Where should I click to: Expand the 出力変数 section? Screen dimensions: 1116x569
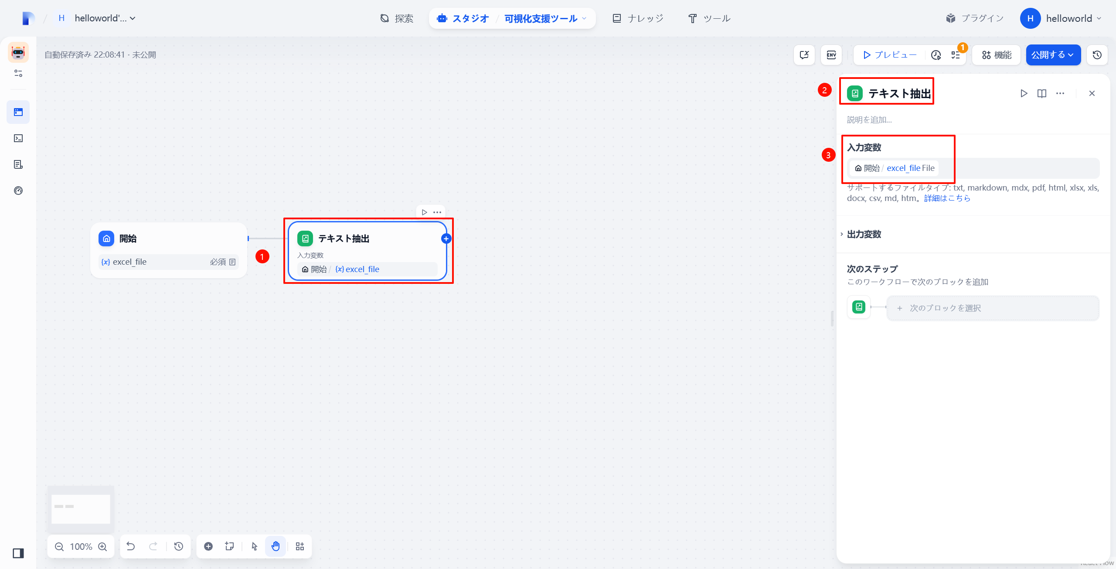click(x=864, y=234)
